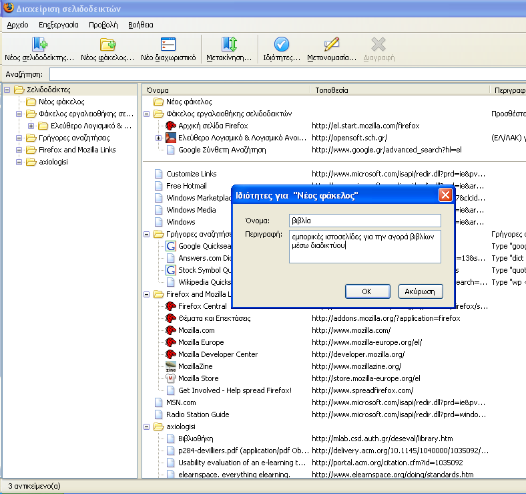Expand Ελεύθερο Λογισμικό entry in list
526x494 pixels.
pos(159,138)
